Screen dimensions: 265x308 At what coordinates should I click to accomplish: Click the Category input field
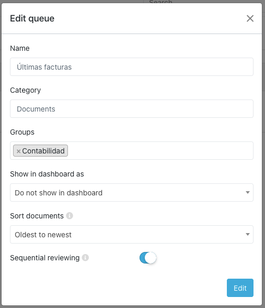coord(132,108)
